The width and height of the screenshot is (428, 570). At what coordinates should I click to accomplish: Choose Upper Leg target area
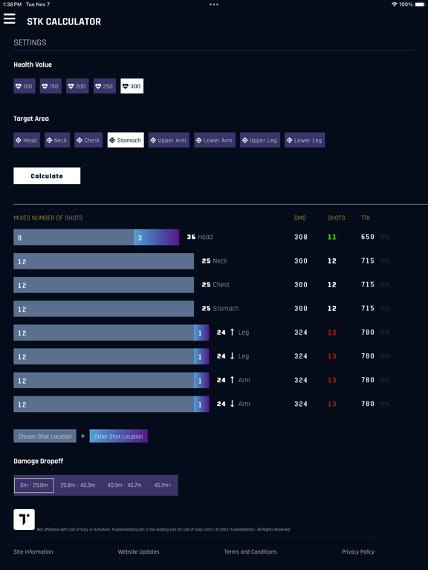[260, 140]
